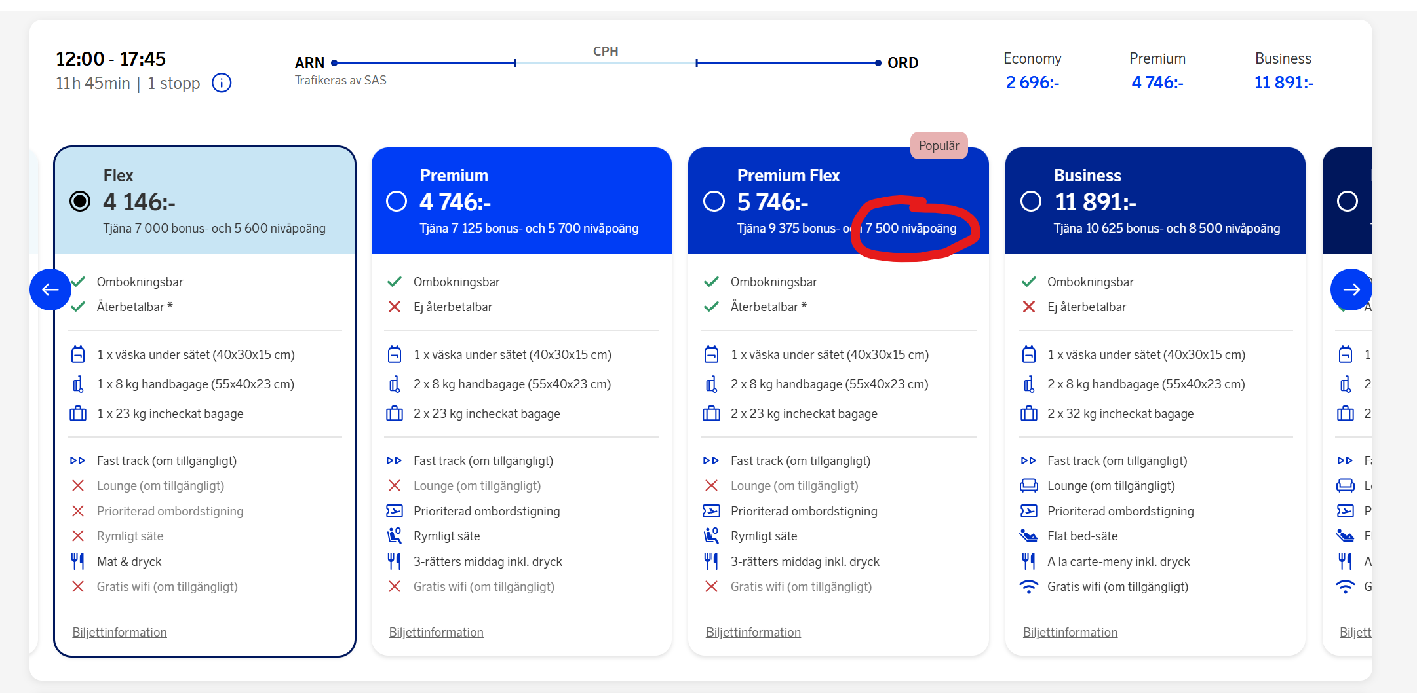Select the Premium 4 746:- header price tab

(1157, 71)
